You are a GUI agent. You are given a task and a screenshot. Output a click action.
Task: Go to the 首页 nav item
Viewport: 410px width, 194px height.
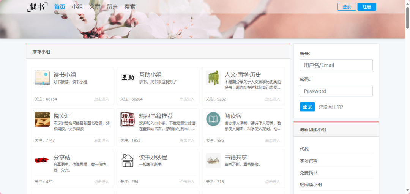(x=60, y=7)
